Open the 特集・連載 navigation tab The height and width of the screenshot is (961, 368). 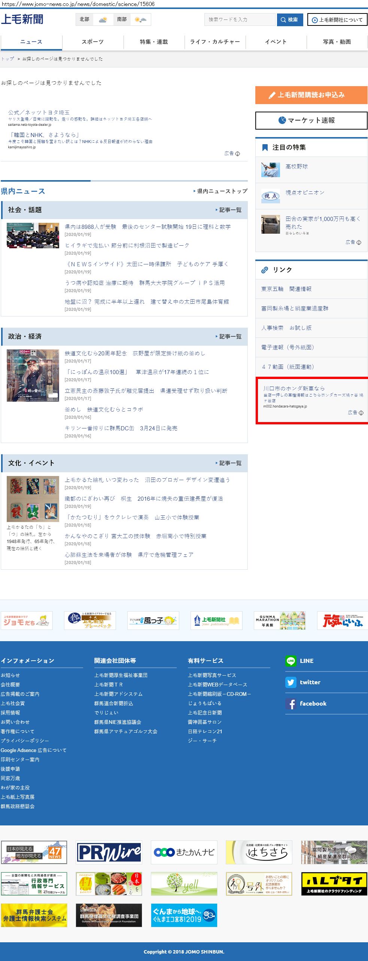pyautogui.click(x=154, y=42)
